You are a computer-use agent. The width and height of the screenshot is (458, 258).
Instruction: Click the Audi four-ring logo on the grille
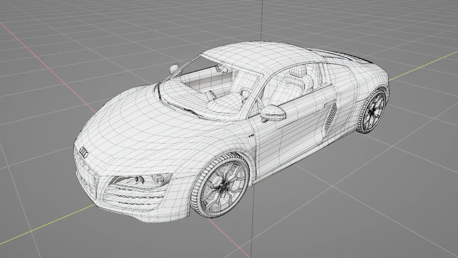(x=84, y=152)
